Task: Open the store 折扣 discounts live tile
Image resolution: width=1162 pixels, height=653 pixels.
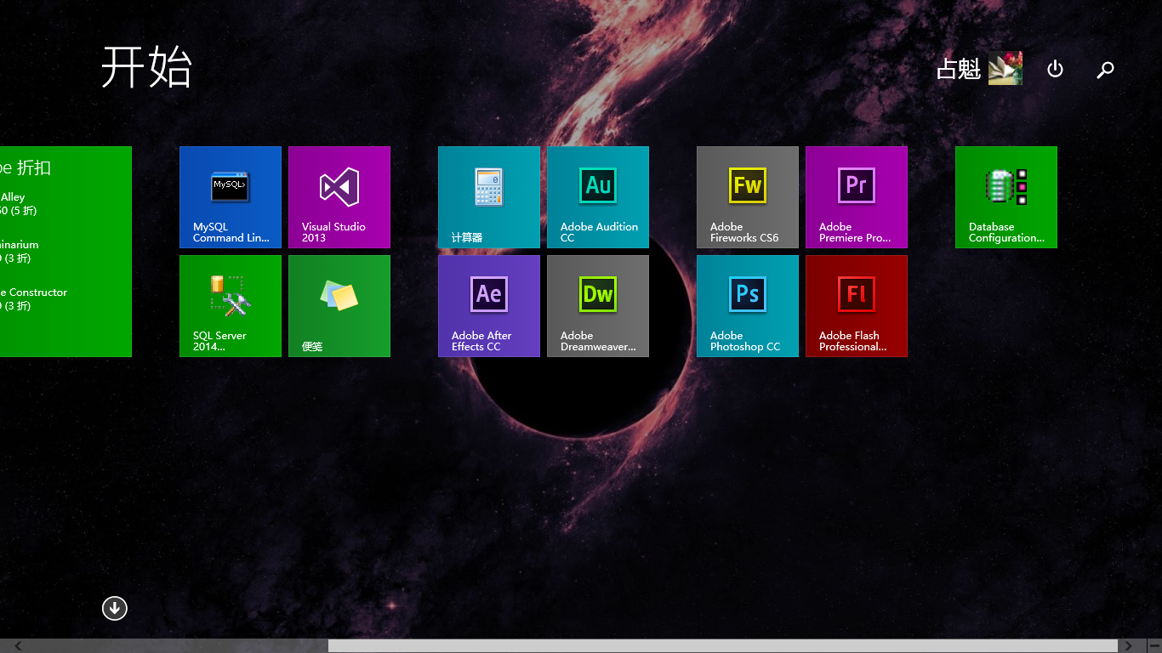Action: (66, 252)
